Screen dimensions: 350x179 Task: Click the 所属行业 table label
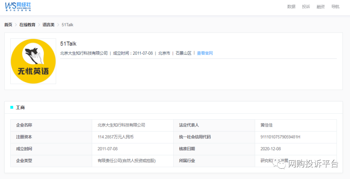click(187, 161)
